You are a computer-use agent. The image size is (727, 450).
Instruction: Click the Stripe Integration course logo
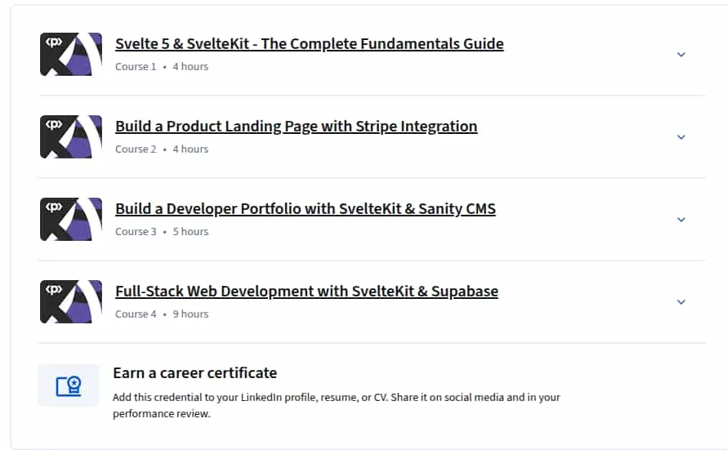[71, 136]
